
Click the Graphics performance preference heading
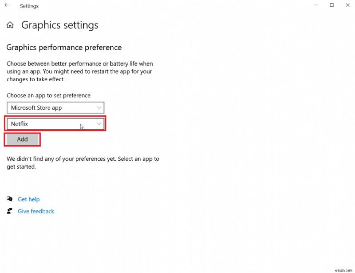point(64,47)
